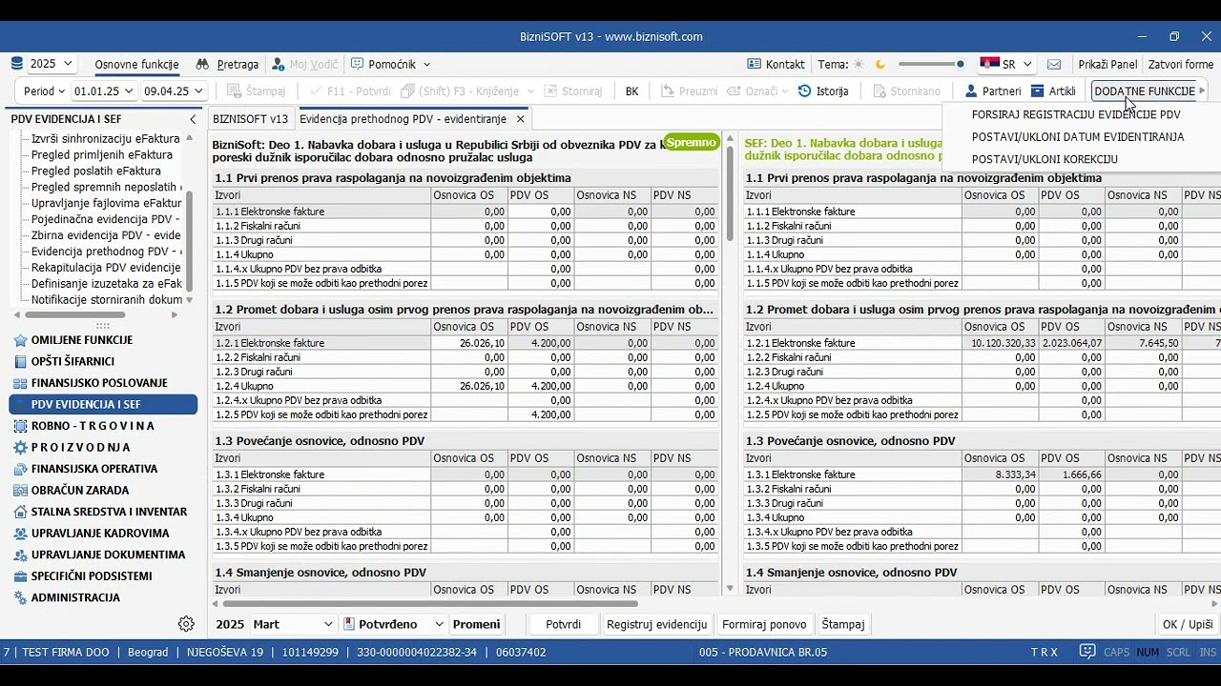
Task: Switch to the BIZNISOFT v13 tab
Action: pos(250,119)
